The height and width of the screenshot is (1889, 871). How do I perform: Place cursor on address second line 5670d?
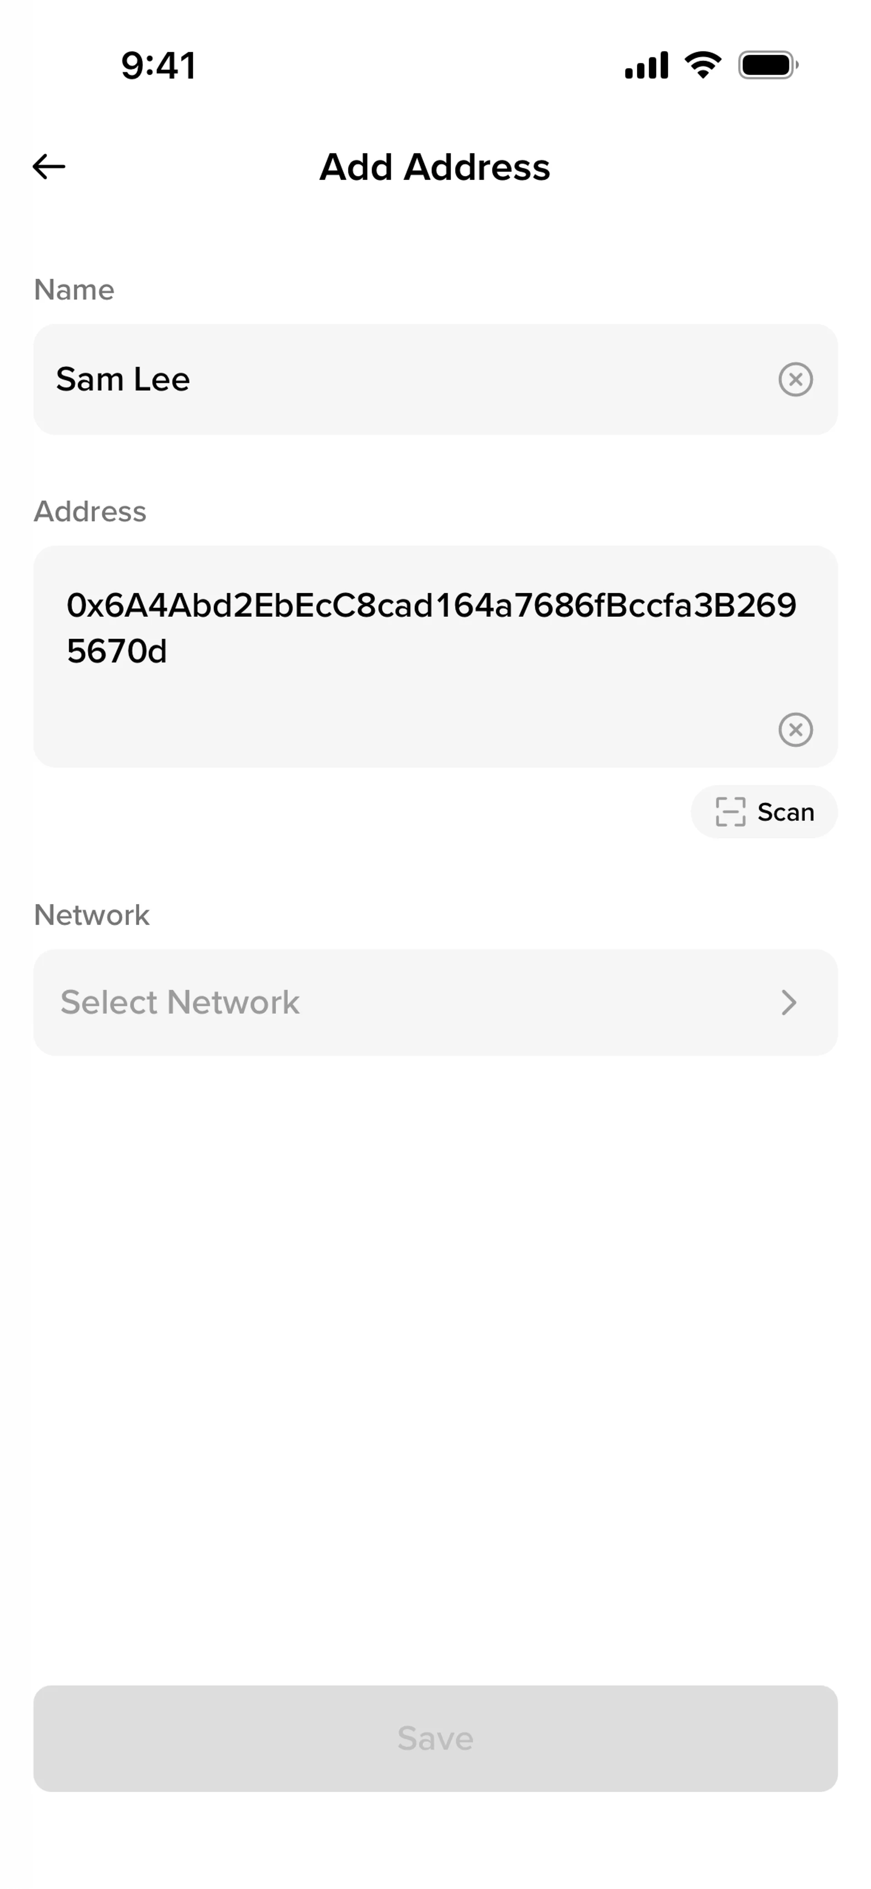coord(117,651)
